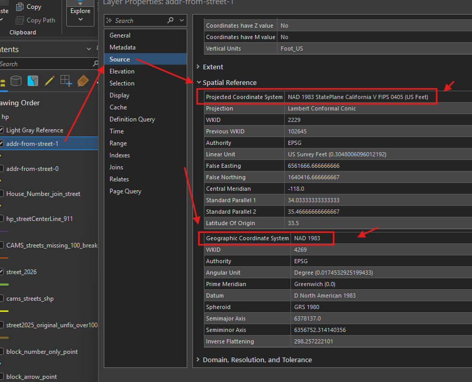This screenshot has width=472, height=382.
Task: Select the Source tab
Action: [146, 59]
